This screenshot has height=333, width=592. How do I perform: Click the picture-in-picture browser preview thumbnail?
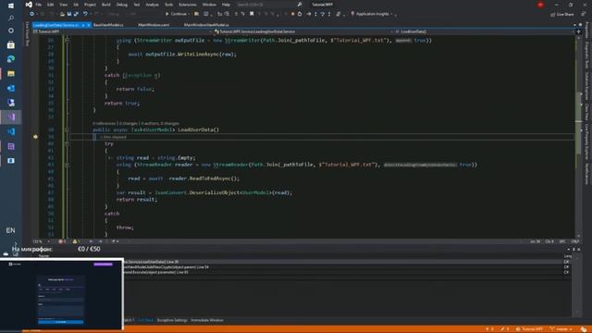coord(61,294)
